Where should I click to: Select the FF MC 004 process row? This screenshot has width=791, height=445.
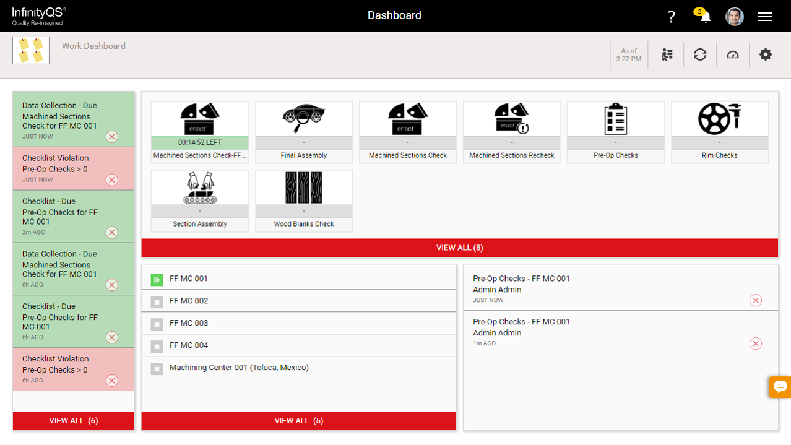click(x=299, y=345)
